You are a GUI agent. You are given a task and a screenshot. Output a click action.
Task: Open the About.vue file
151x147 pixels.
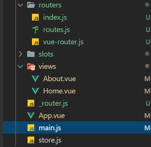point(60,79)
